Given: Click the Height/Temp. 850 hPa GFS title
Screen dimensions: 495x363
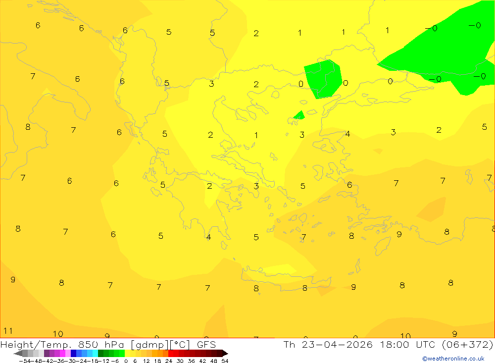Looking at the screenshot, I should (x=108, y=344).
